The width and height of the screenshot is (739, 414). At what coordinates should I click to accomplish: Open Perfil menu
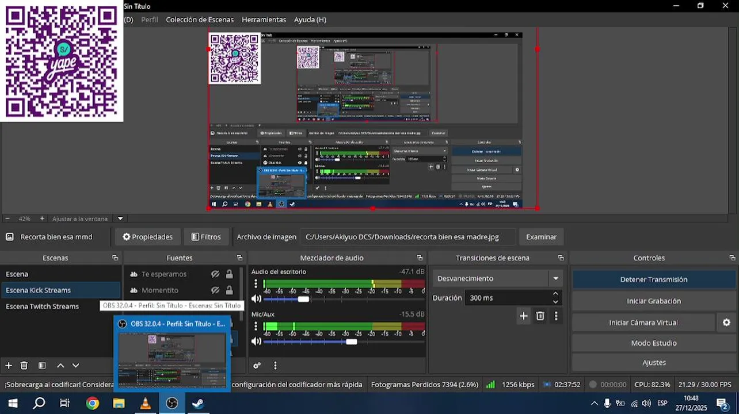click(x=150, y=20)
